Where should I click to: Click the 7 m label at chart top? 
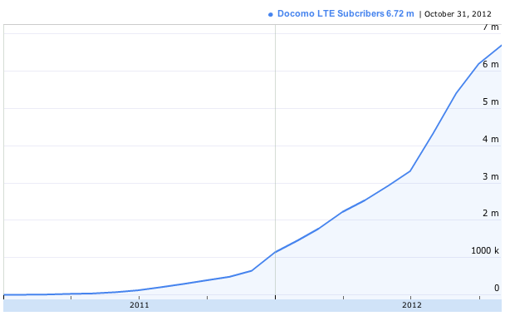coord(491,27)
